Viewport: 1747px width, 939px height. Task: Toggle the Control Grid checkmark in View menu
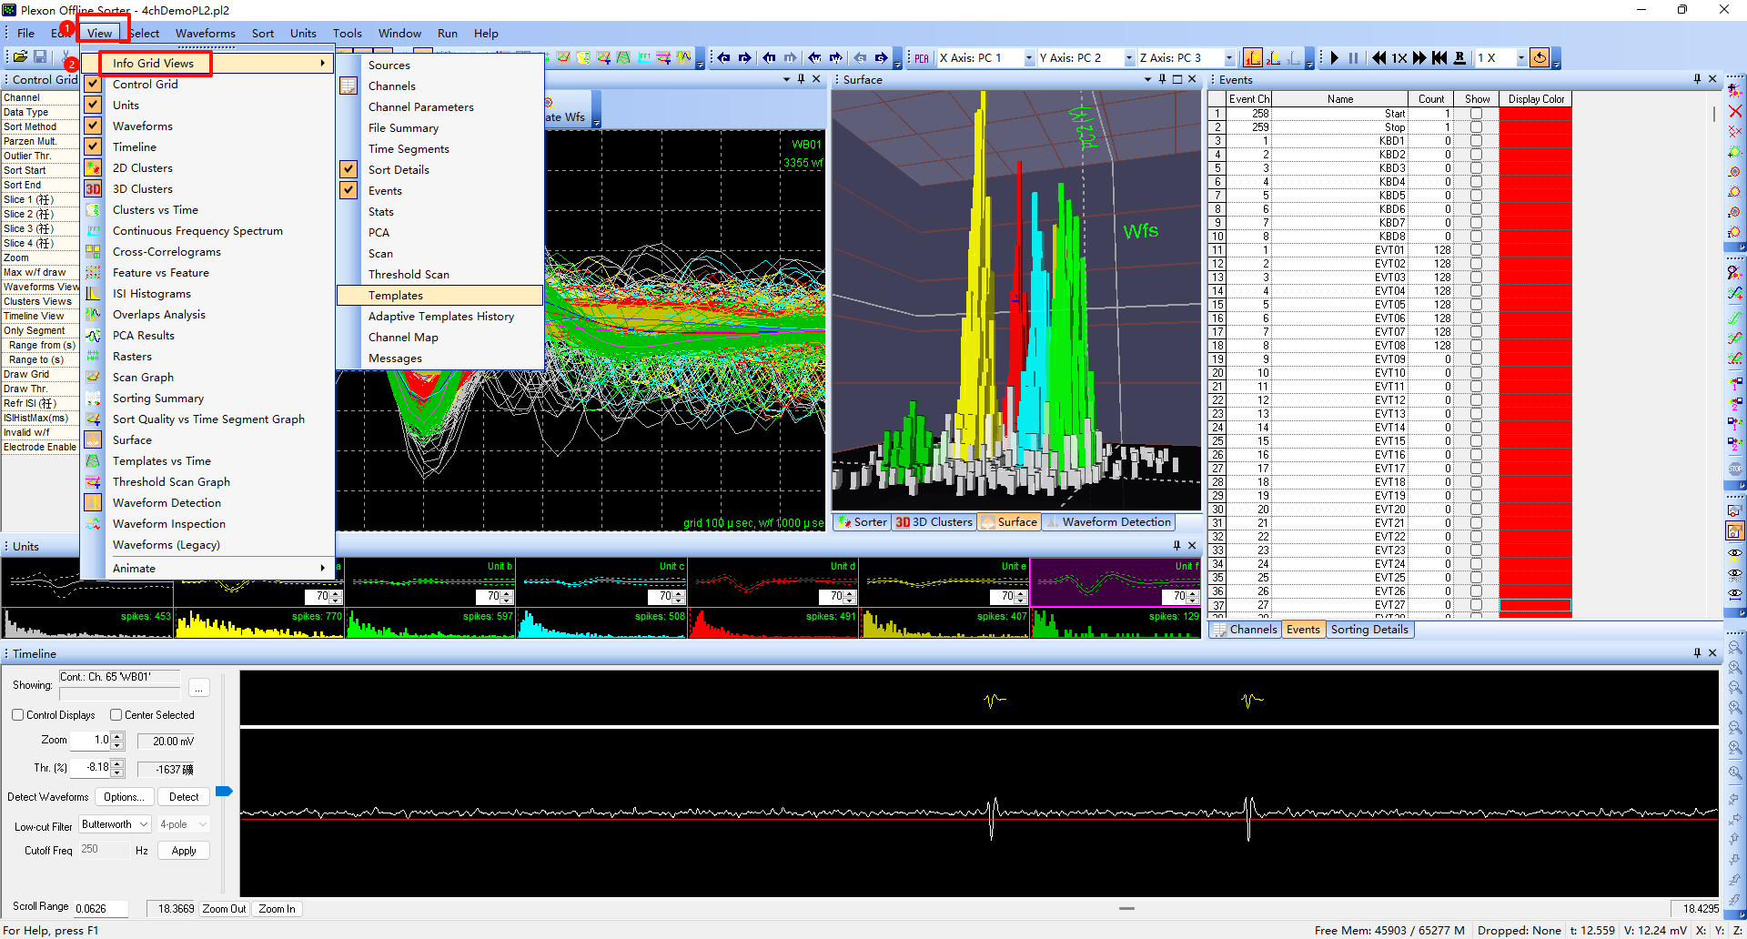coord(93,84)
